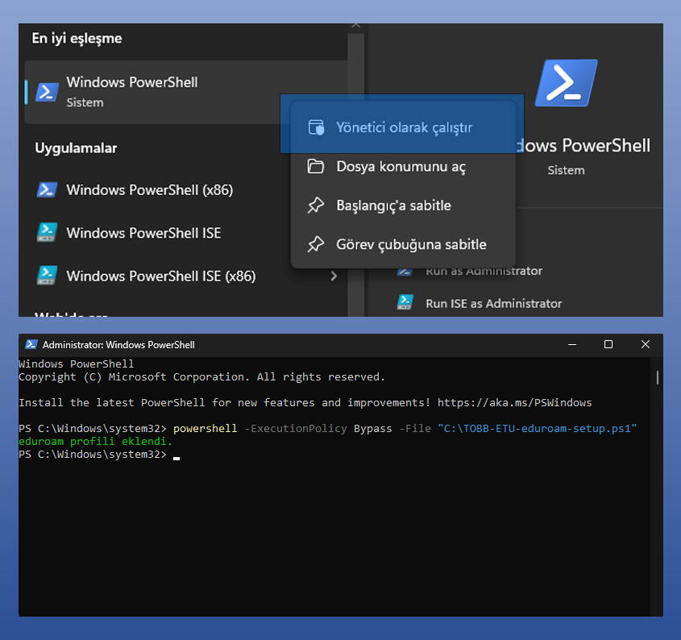Click the PowerShell prompt cursor line

(176, 455)
